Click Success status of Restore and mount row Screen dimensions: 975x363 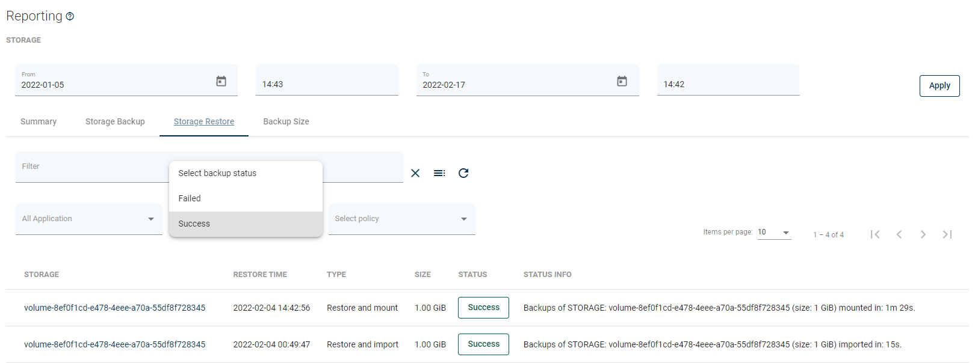coord(483,308)
